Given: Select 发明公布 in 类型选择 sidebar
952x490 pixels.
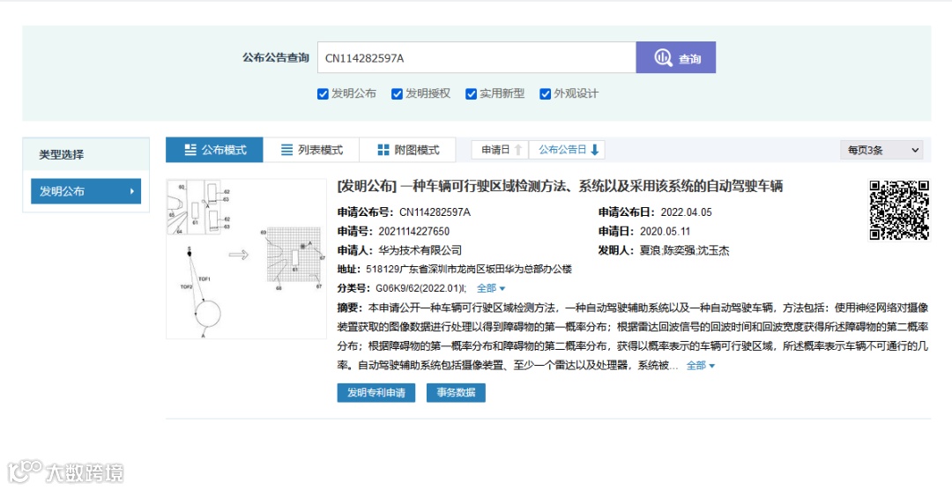Looking at the screenshot, I should 86,191.
